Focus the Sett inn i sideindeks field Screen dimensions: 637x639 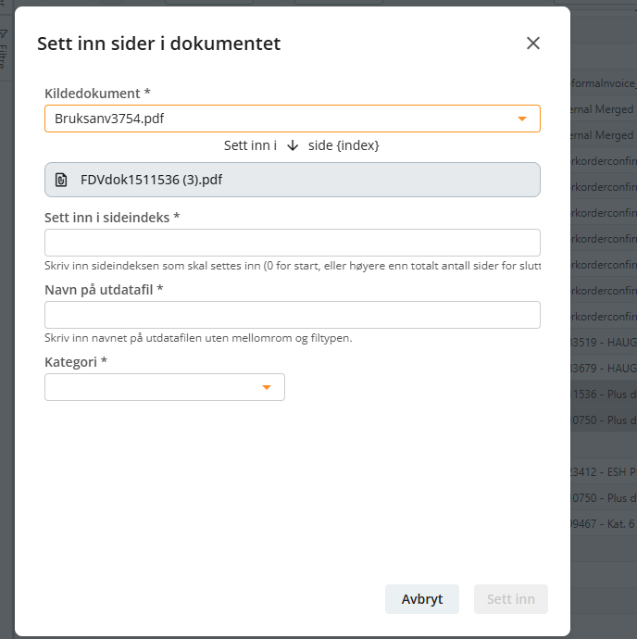(x=293, y=243)
